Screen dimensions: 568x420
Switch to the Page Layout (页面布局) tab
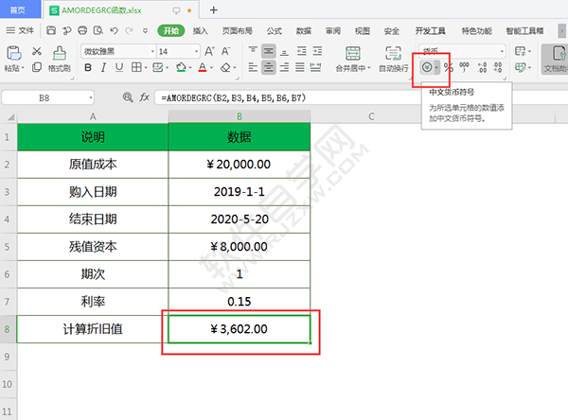point(237,31)
